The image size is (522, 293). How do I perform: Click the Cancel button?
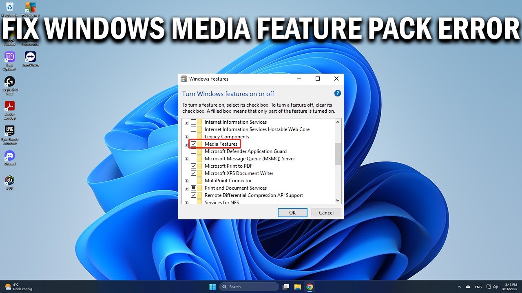(326, 212)
